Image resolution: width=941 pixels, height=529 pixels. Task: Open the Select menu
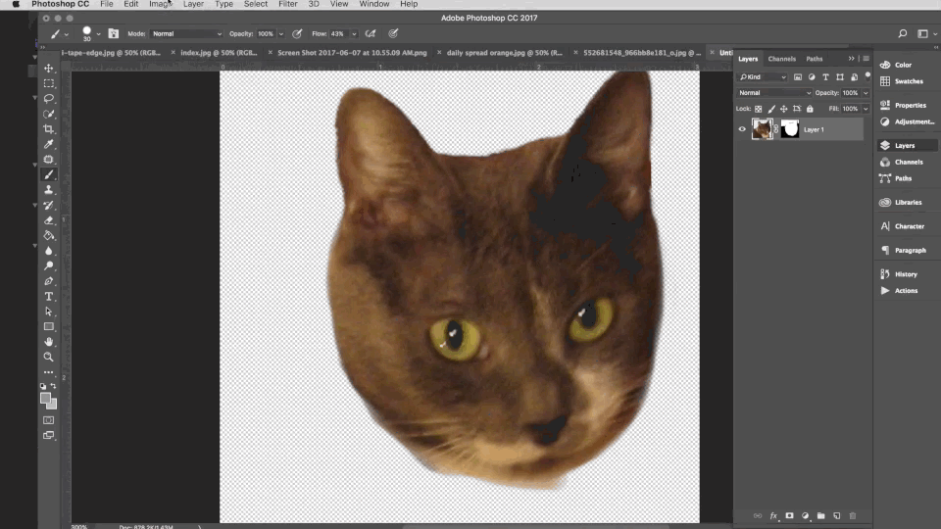256,4
